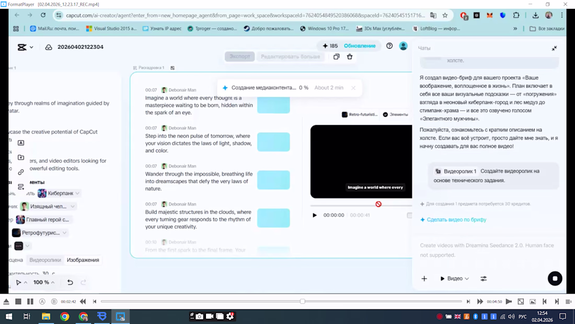The width and height of the screenshot is (575, 324).
Task: Open the Все закладки folder
Action: pos(547,29)
